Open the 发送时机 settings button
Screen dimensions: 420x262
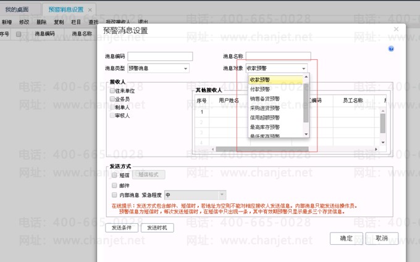point(157,227)
